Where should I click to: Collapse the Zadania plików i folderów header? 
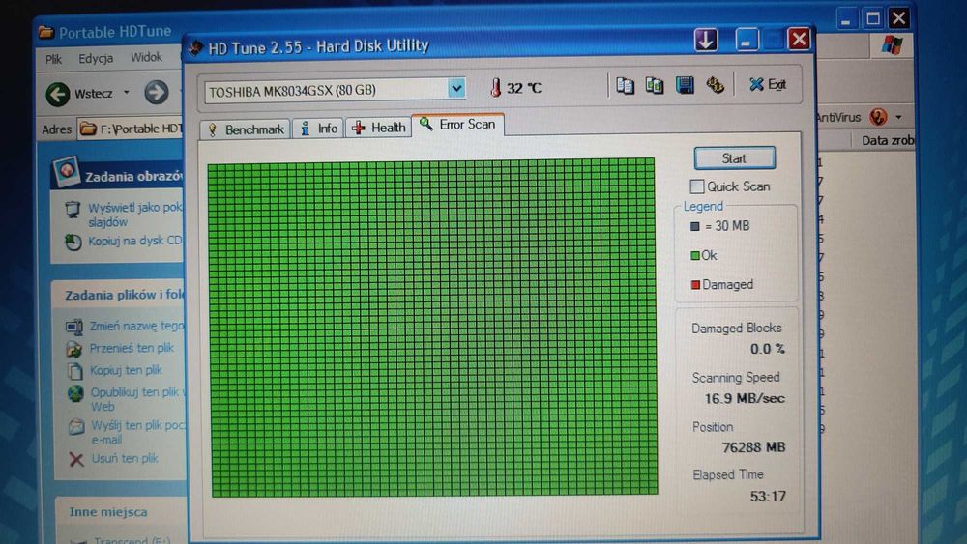click(x=119, y=295)
